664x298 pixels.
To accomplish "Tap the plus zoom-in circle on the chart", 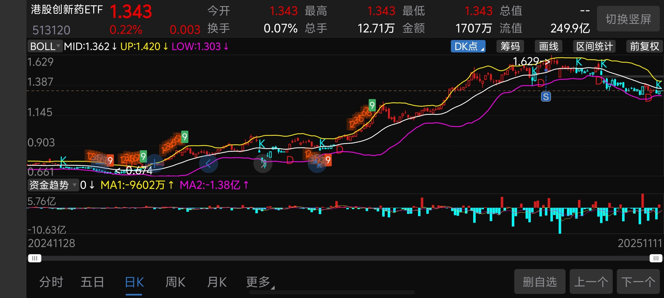I will (154, 163).
